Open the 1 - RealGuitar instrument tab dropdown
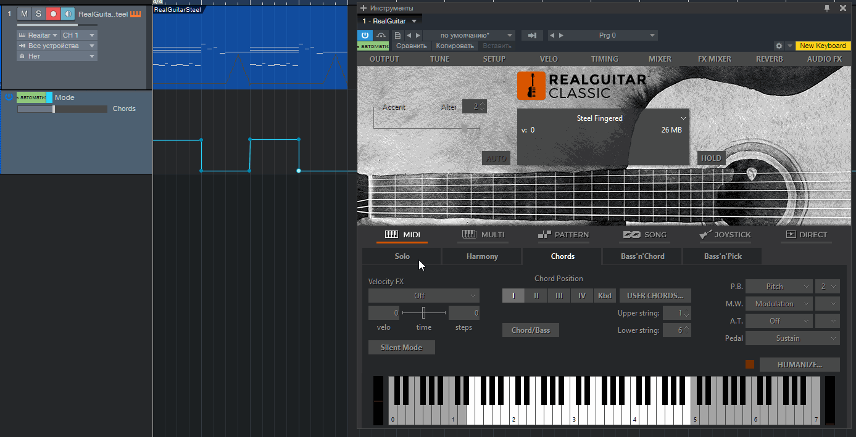This screenshot has height=437, width=856. click(x=414, y=21)
